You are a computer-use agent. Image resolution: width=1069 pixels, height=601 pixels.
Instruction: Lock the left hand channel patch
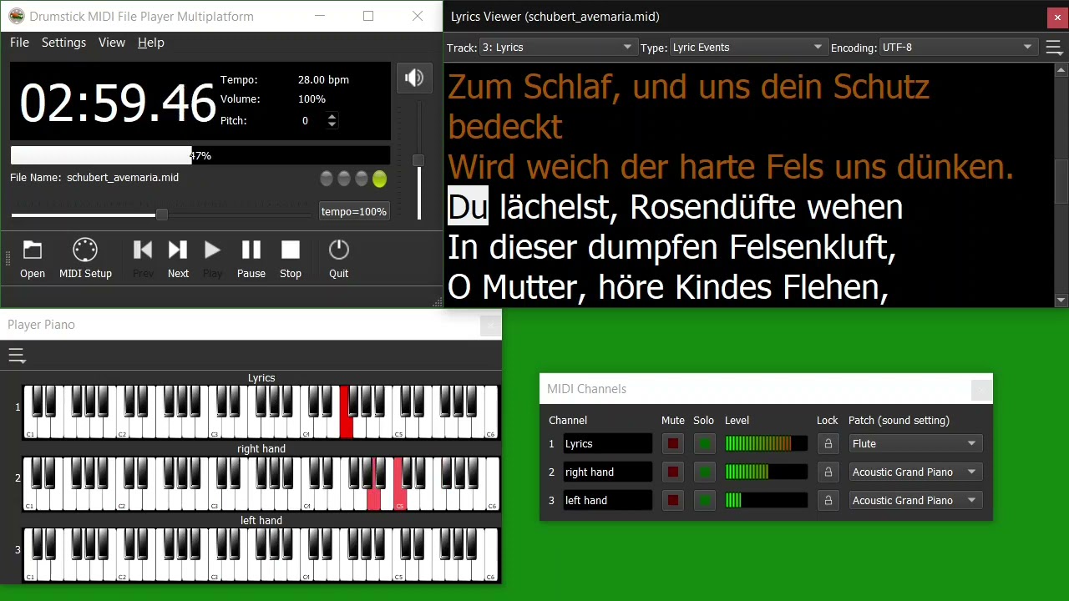point(828,501)
